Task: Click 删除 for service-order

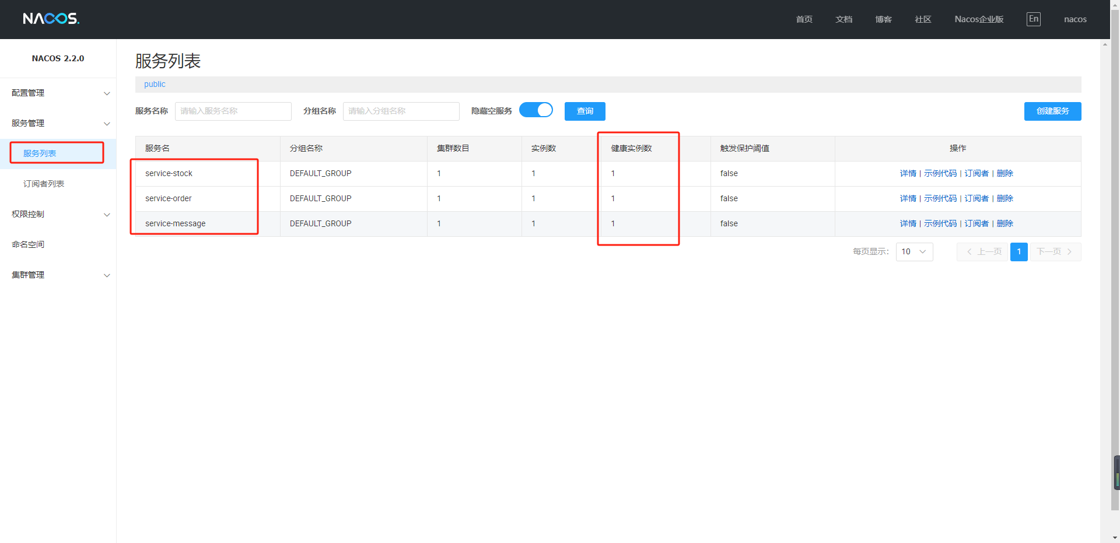Action: (x=1005, y=198)
